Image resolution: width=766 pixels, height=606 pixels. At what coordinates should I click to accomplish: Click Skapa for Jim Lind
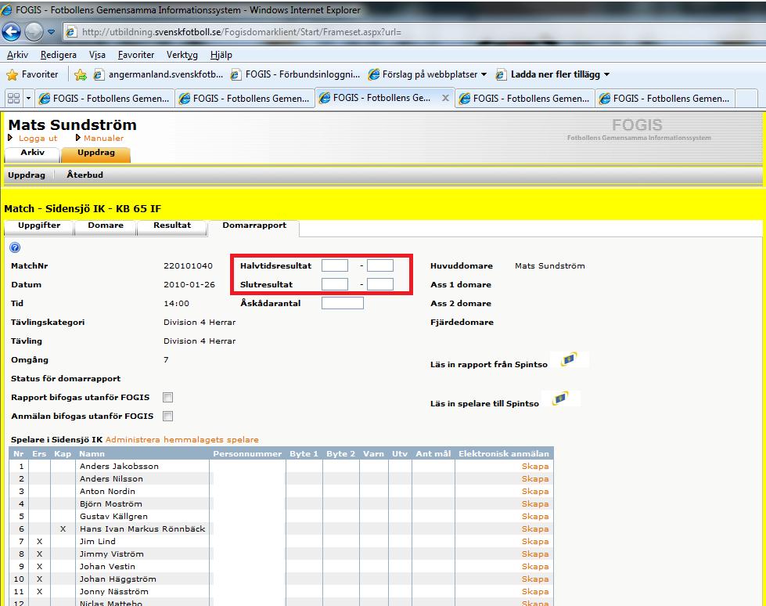click(x=535, y=542)
